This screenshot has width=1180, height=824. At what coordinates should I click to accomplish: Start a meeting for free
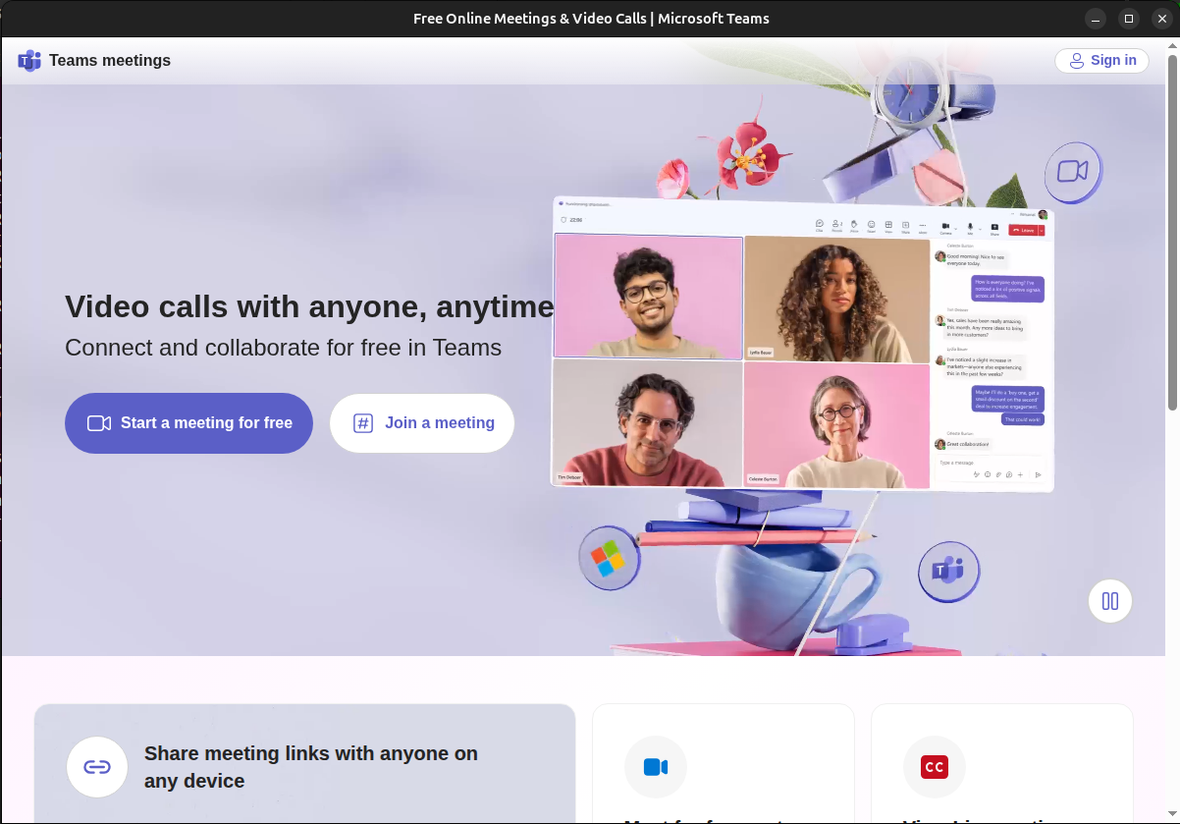click(x=188, y=422)
